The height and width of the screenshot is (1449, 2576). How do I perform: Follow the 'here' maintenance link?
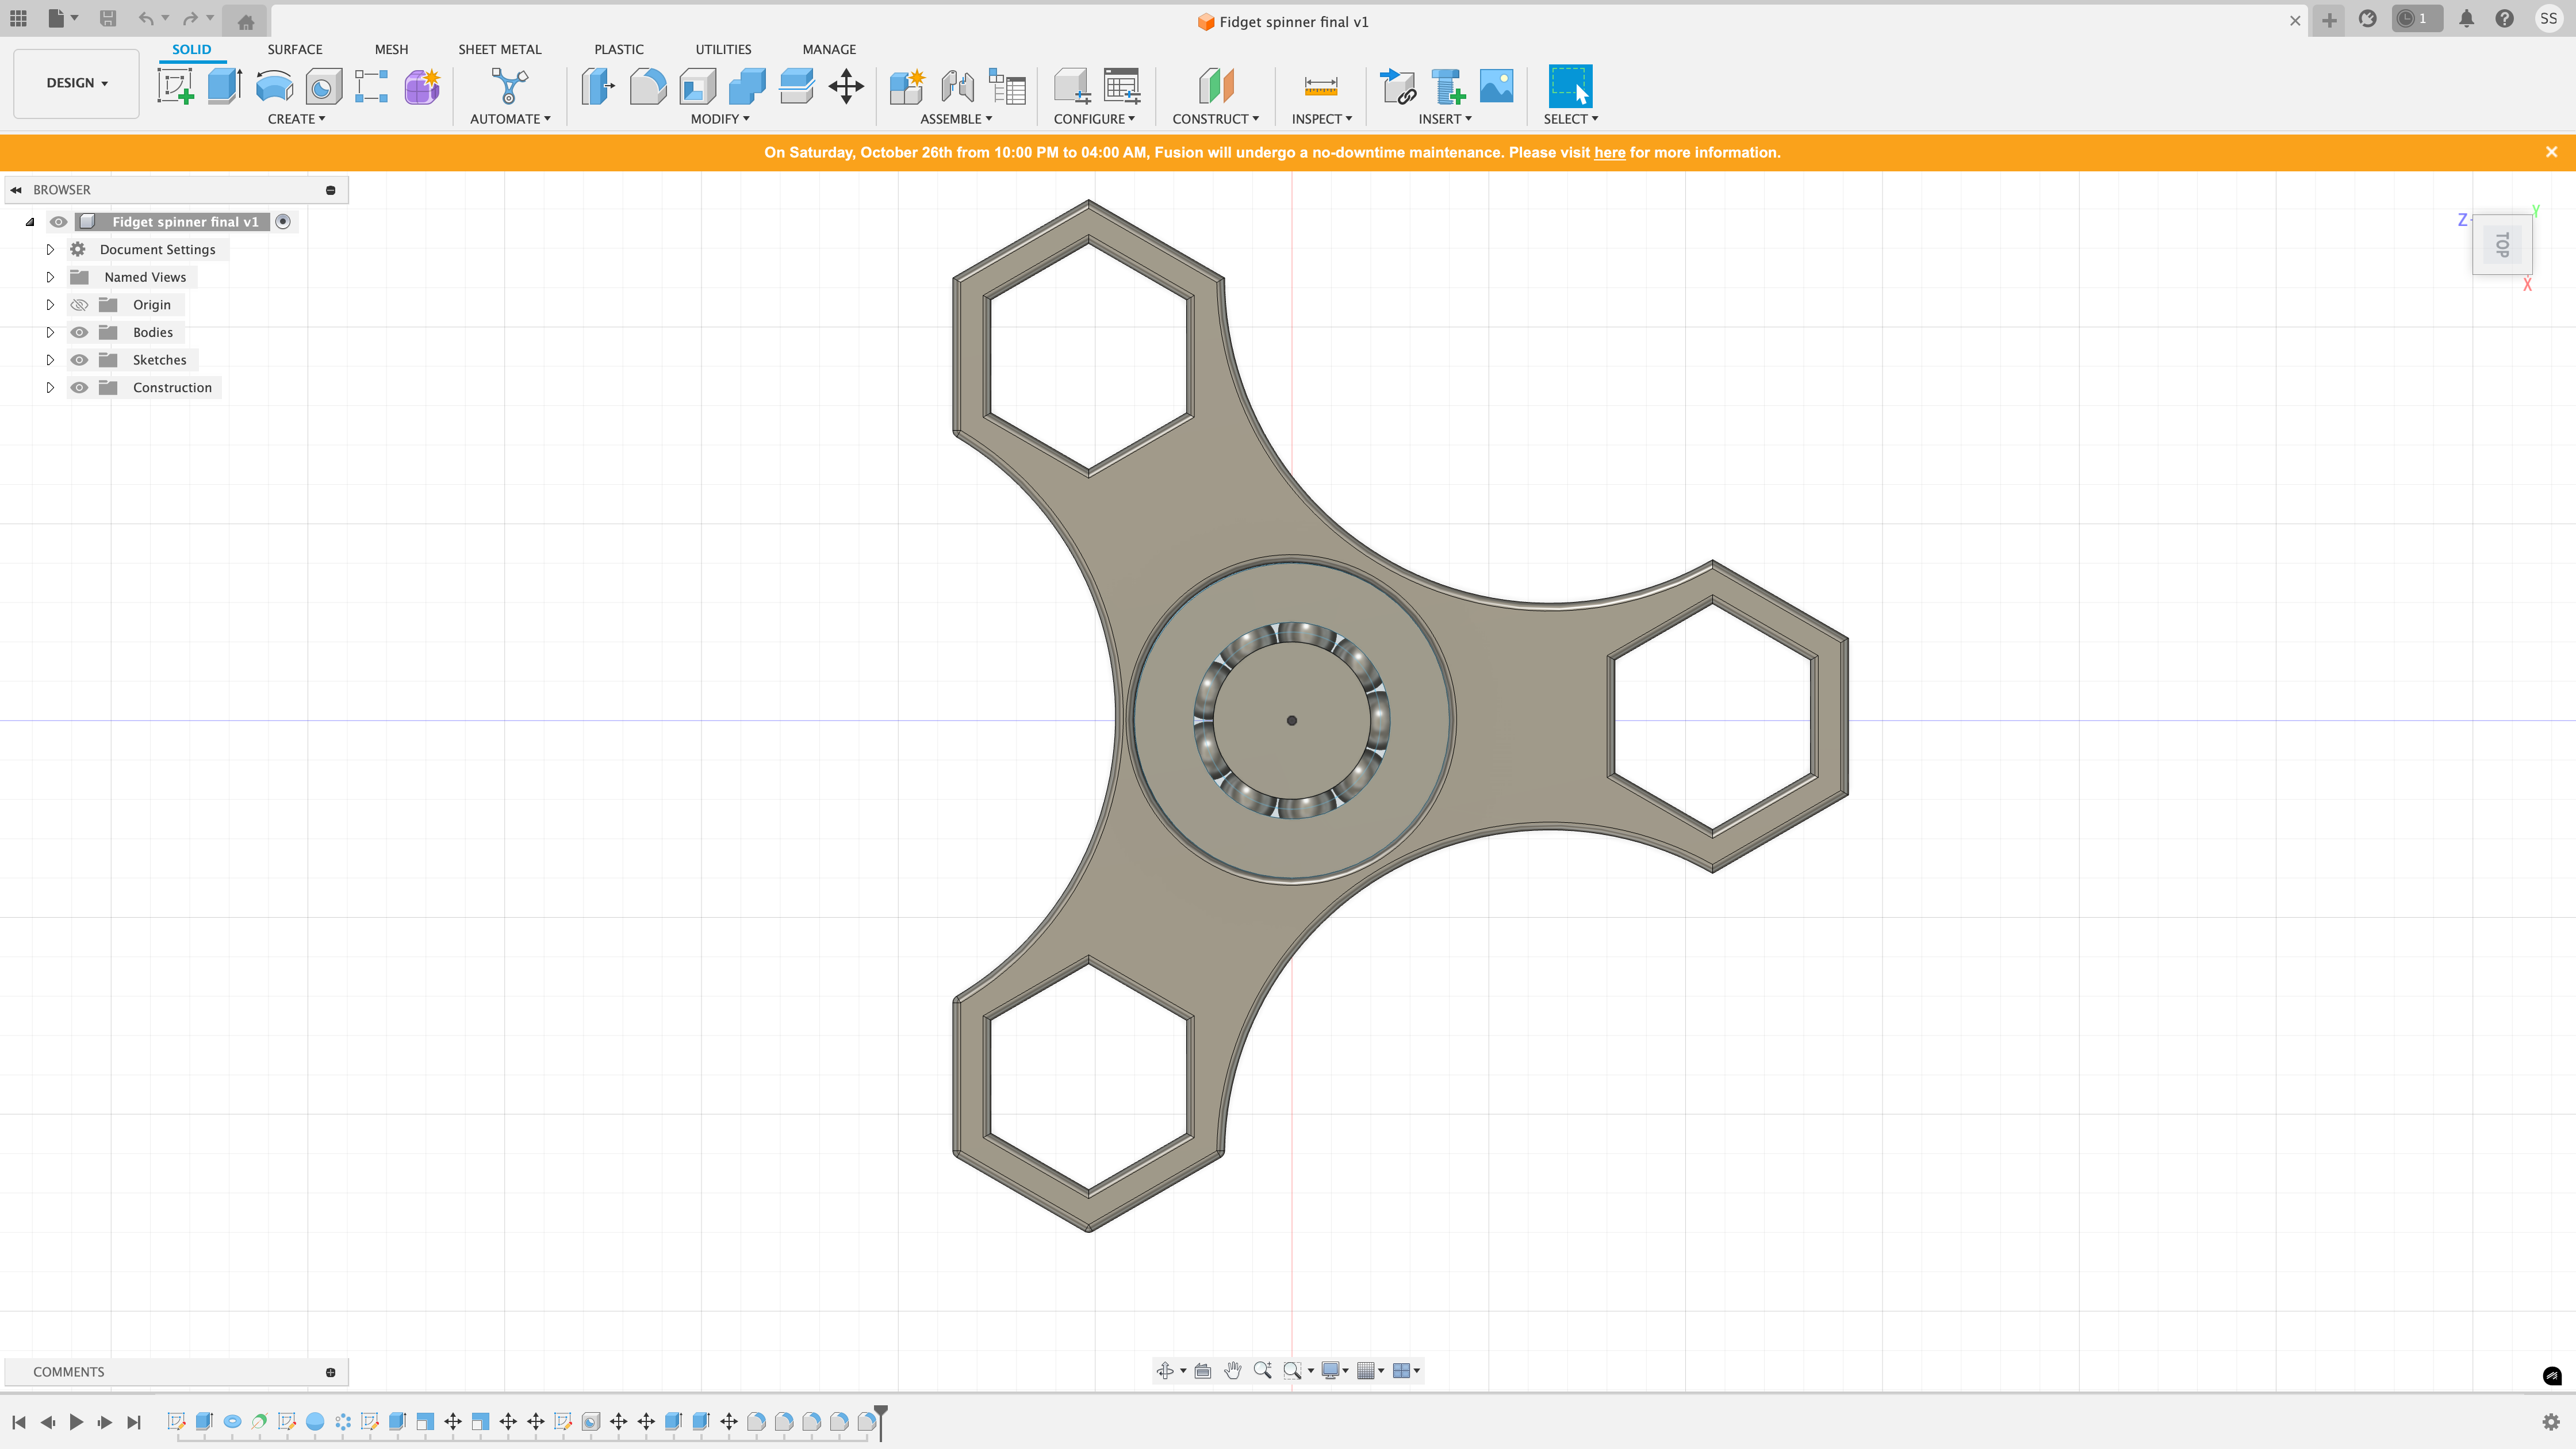(1609, 152)
